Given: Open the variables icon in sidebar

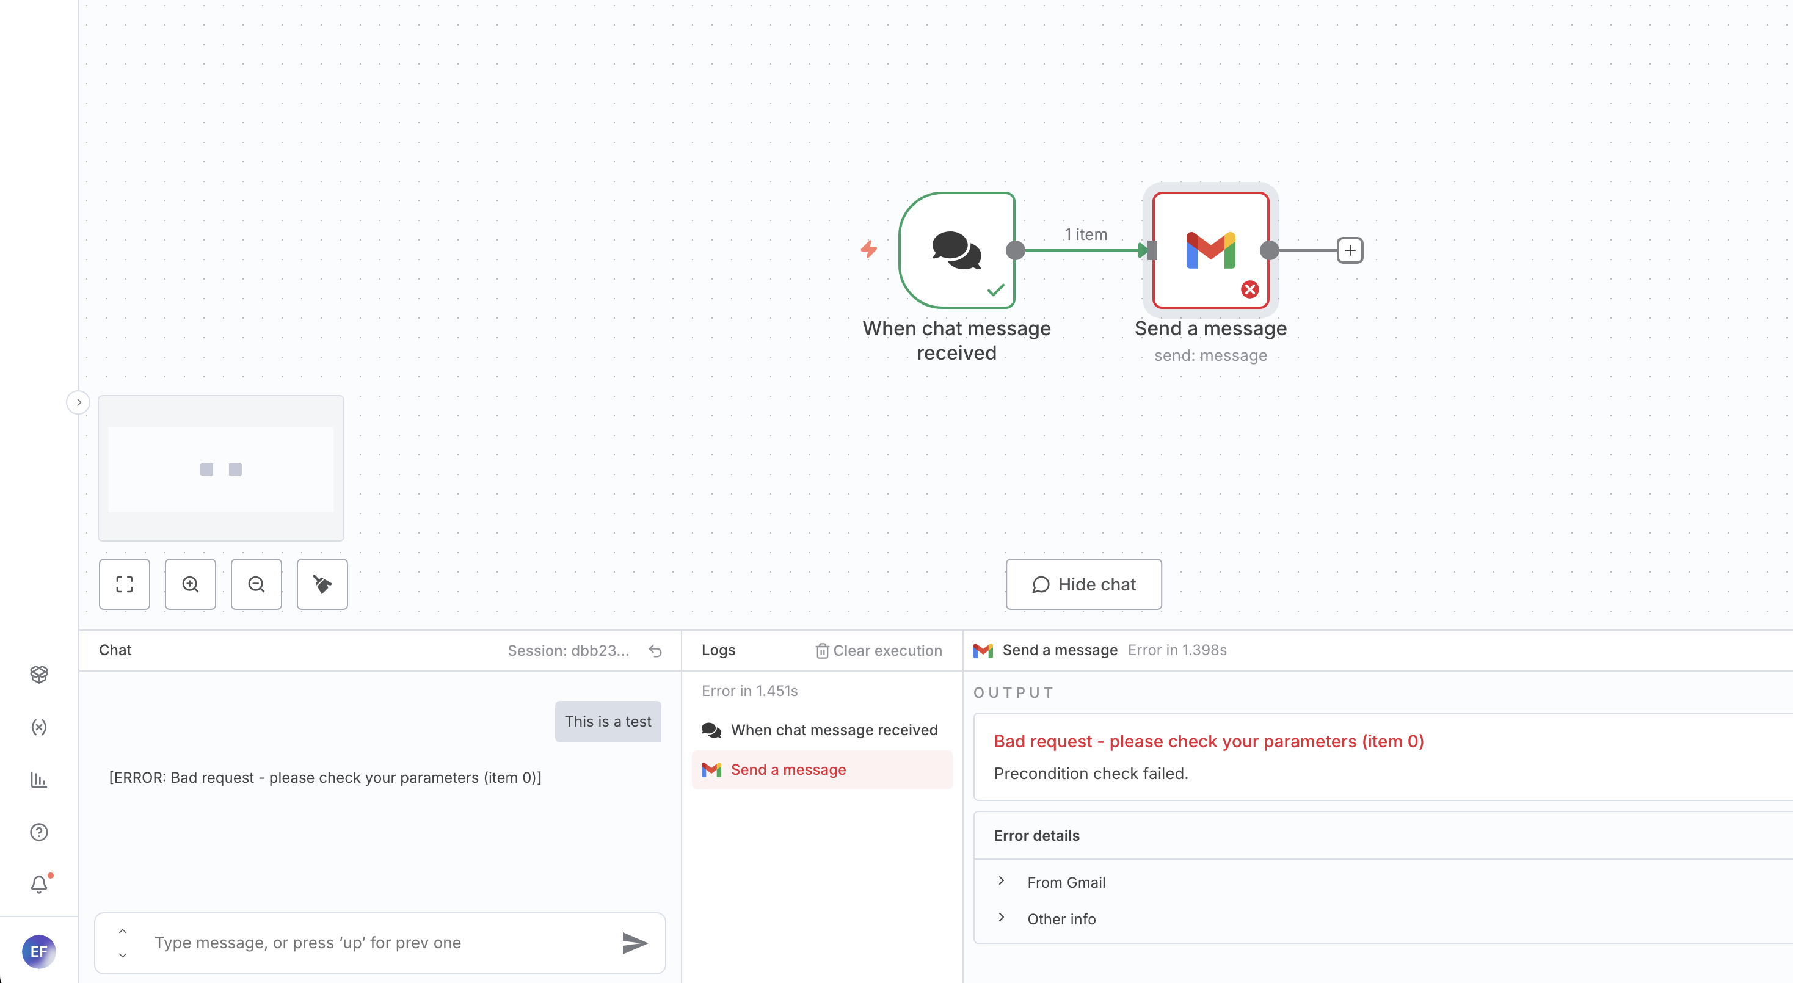Looking at the screenshot, I should [39, 727].
